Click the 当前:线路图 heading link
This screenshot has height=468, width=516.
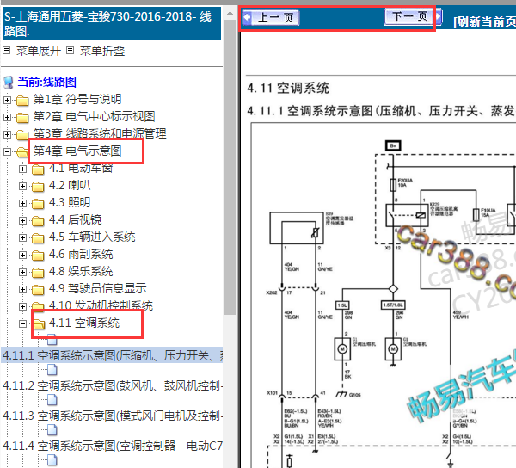pyautogui.click(x=46, y=82)
